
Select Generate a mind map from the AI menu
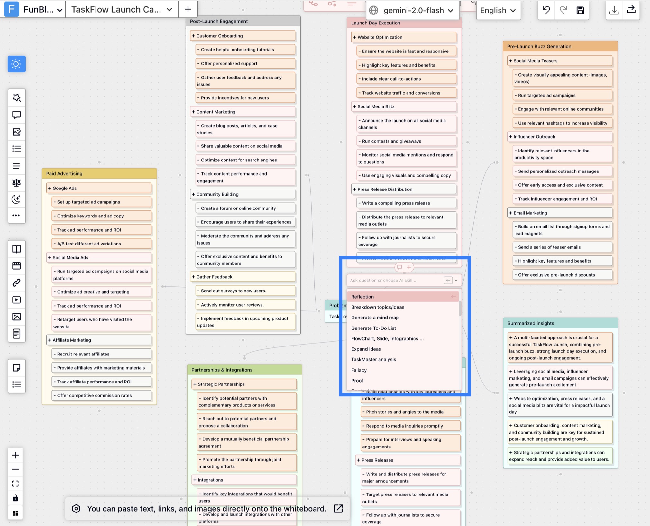[x=375, y=318]
